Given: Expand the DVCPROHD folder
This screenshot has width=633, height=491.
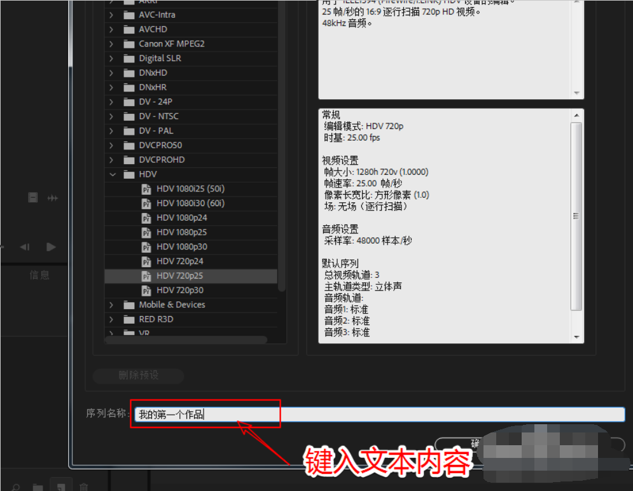Looking at the screenshot, I should click(111, 160).
